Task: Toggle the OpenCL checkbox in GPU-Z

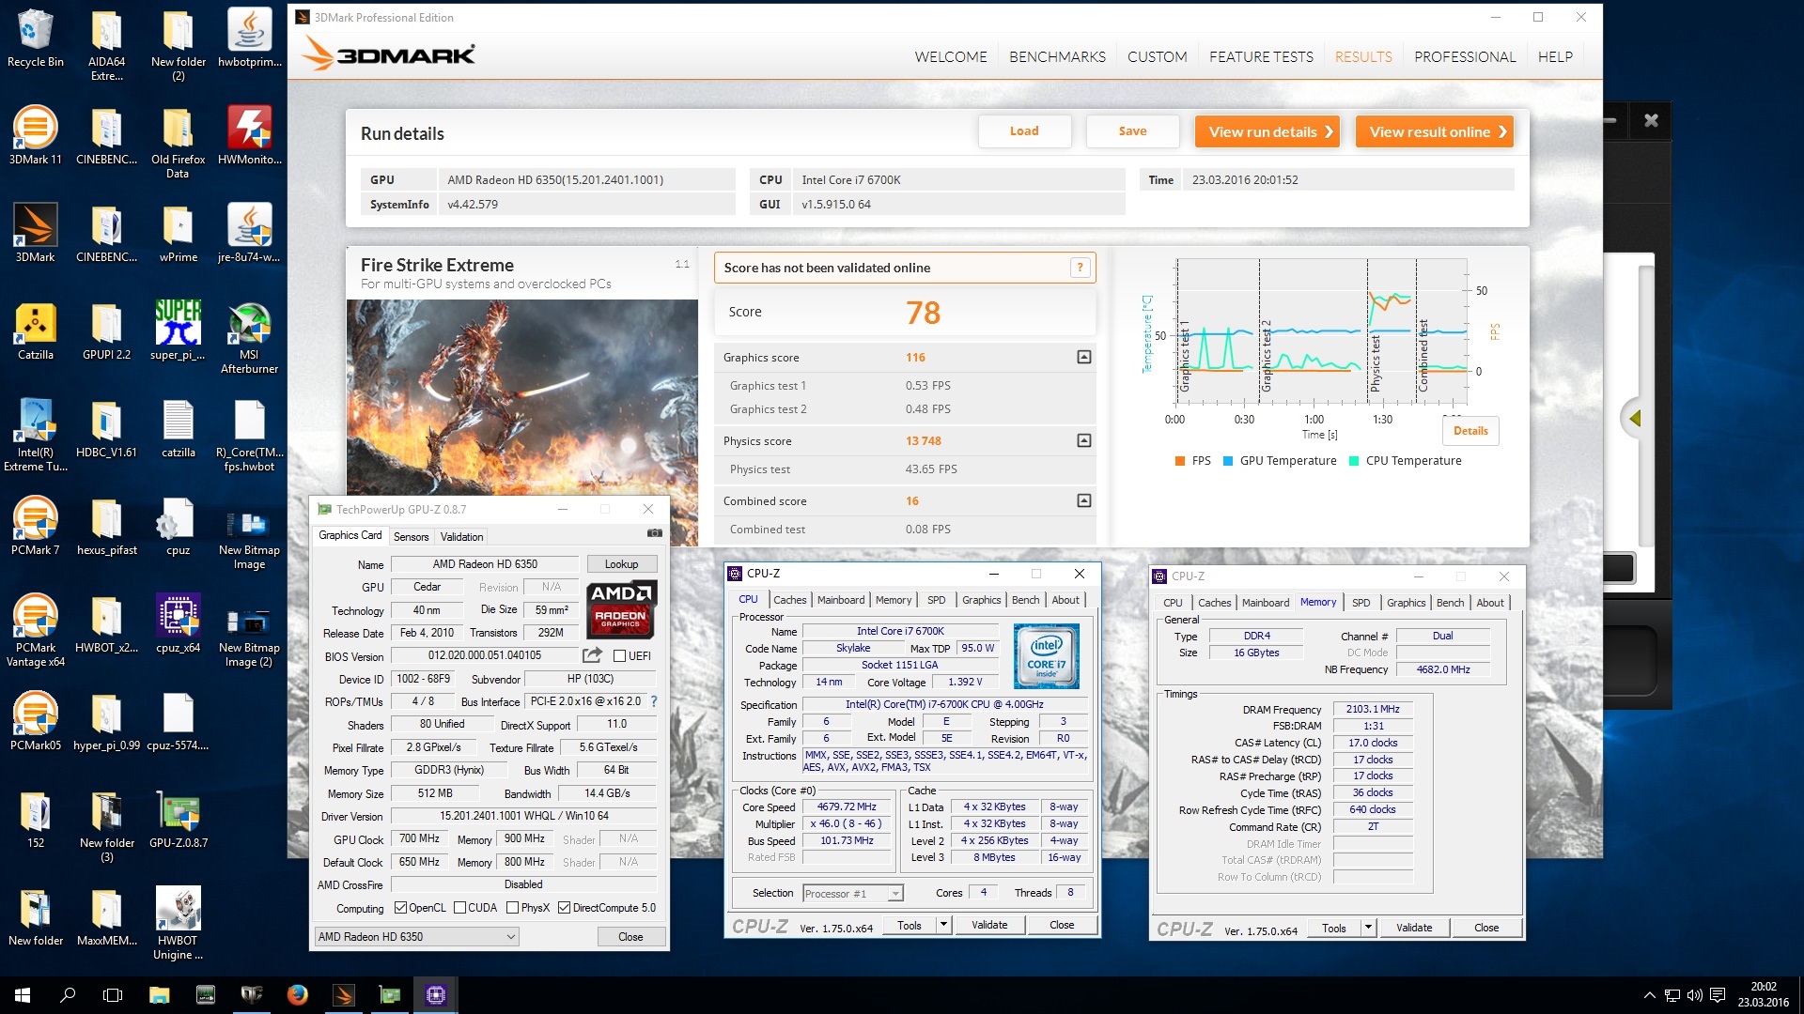Action: pyautogui.click(x=400, y=908)
